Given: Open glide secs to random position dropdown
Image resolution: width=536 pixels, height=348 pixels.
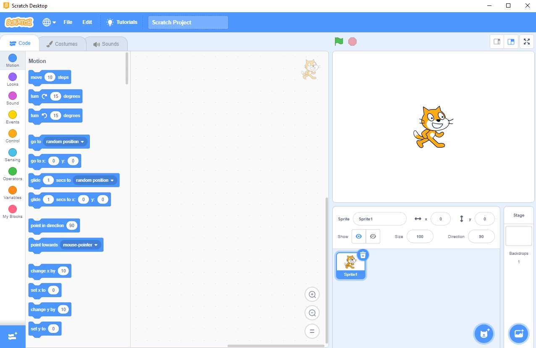Looking at the screenshot, I should click(95, 180).
